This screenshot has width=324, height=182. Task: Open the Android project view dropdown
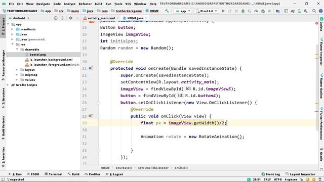(19, 18)
